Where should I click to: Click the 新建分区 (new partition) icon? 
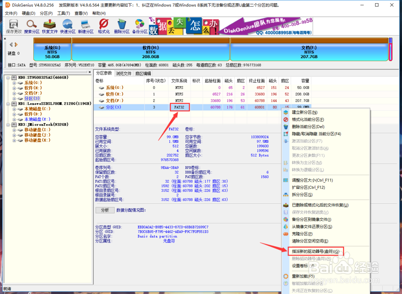pyautogui.click(x=85, y=25)
